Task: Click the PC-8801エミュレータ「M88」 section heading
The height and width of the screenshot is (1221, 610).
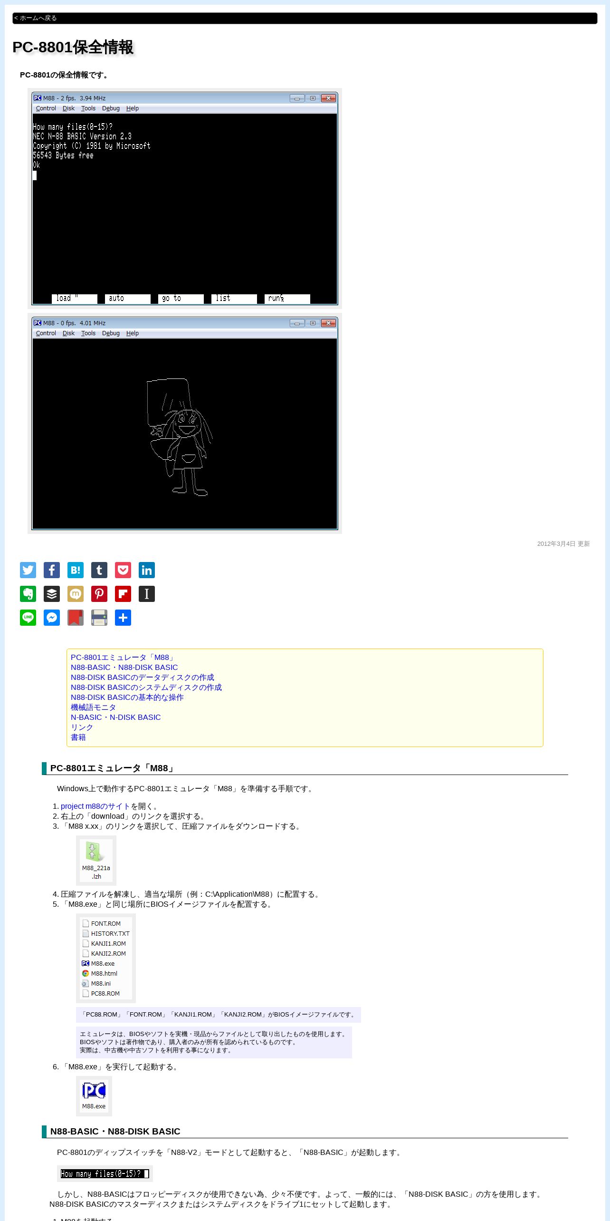Action: tap(113, 768)
